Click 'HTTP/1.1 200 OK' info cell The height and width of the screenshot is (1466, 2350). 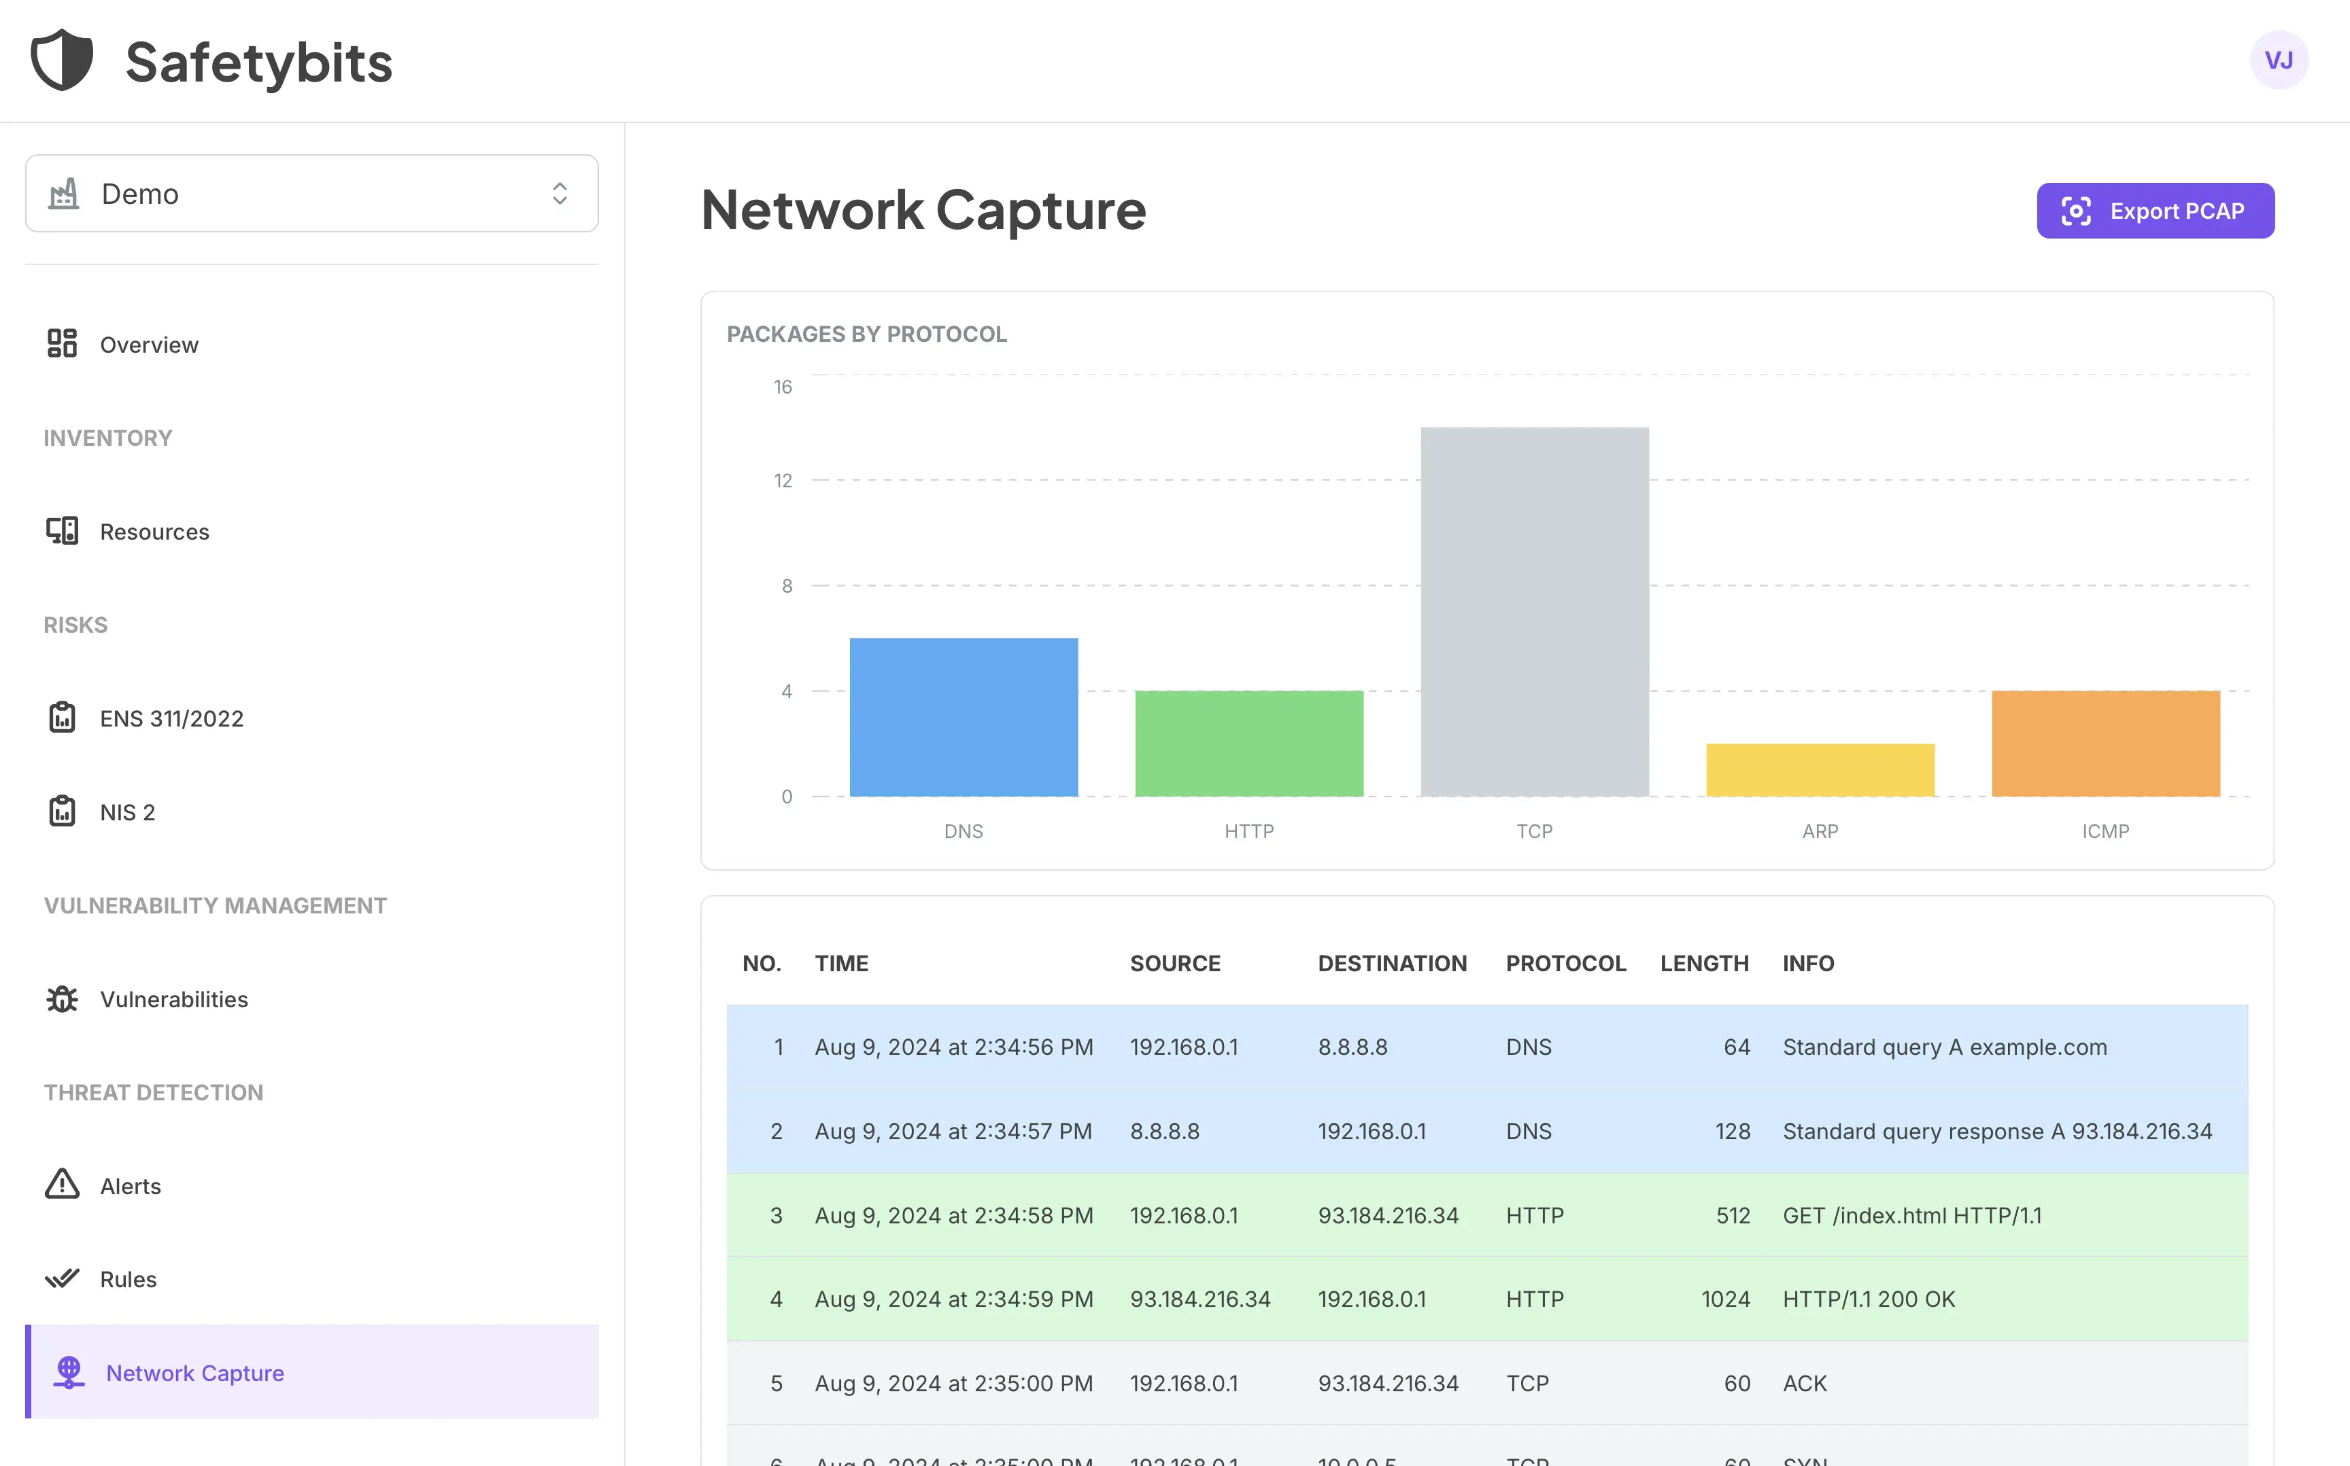point(1868,1299)
